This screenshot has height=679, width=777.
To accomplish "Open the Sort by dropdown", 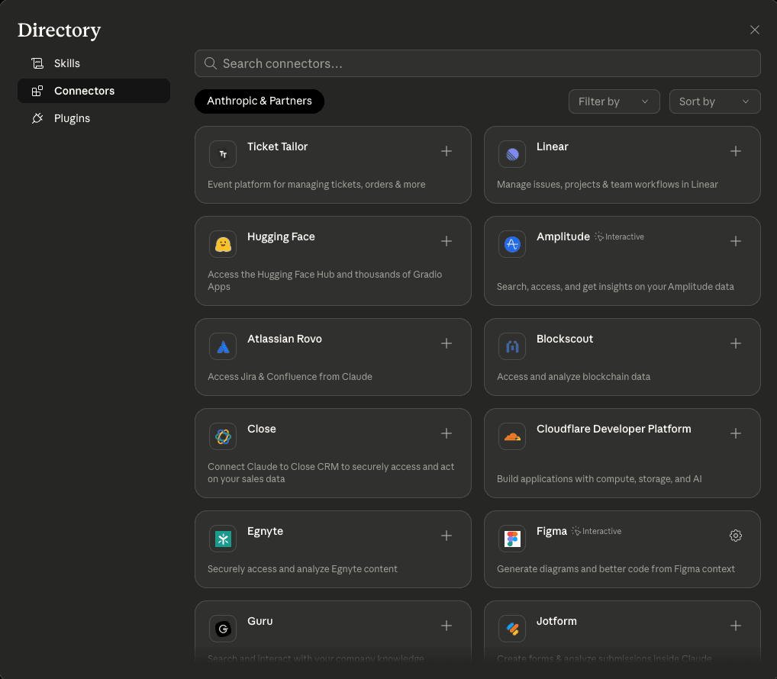I will click(x=714, y=101).
